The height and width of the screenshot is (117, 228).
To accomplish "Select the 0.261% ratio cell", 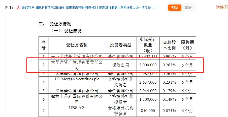I will 169,74.
